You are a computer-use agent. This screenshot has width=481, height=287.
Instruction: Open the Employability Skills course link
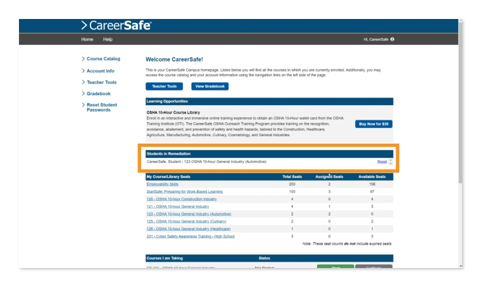162,184
